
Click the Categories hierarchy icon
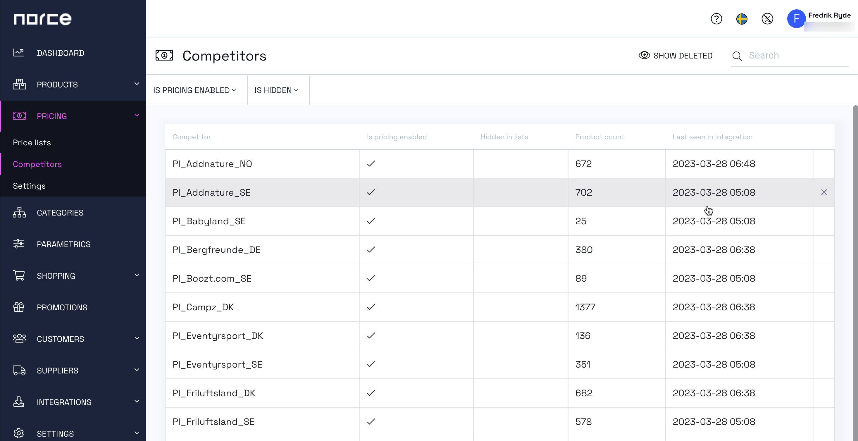(19, 213)
